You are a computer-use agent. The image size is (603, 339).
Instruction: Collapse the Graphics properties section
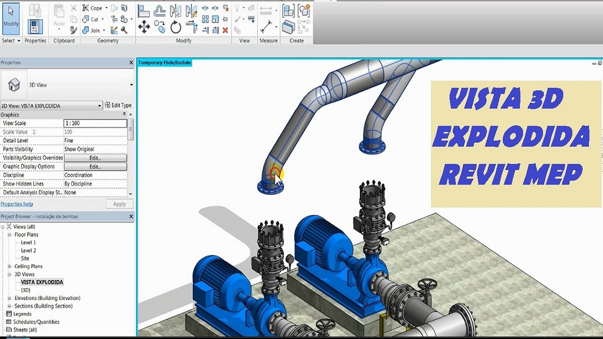[125, 114]
